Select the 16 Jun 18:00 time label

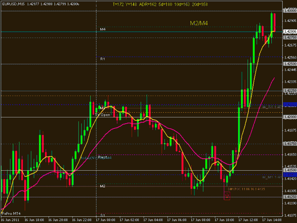34,220
